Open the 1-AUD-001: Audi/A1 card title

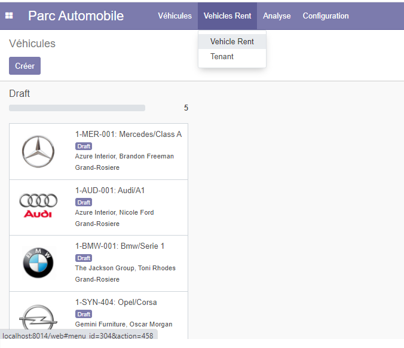110,191
